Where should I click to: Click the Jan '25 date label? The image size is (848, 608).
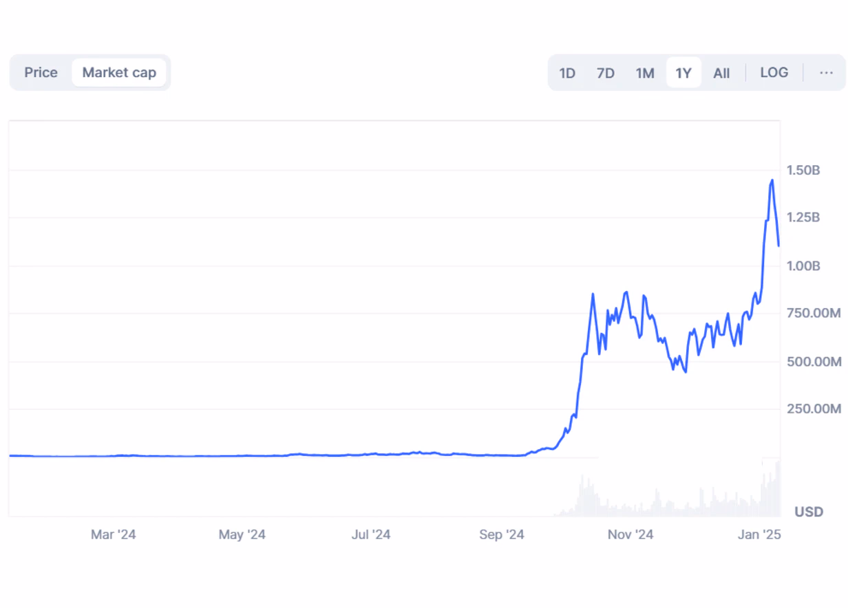759,534
